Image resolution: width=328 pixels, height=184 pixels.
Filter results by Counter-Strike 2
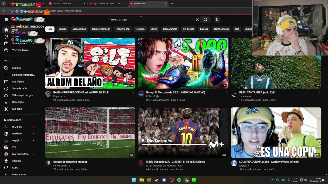(x=101, y=29)
